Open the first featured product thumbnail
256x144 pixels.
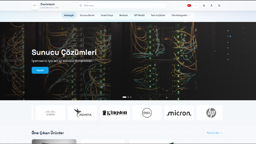54,141
